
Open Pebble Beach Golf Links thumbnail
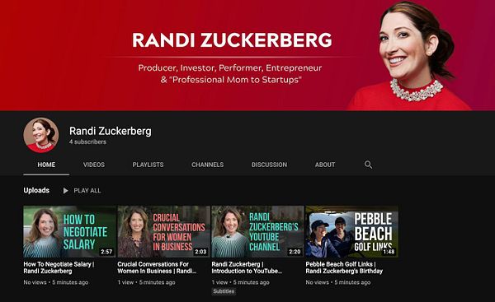click(x=352, y=231)
